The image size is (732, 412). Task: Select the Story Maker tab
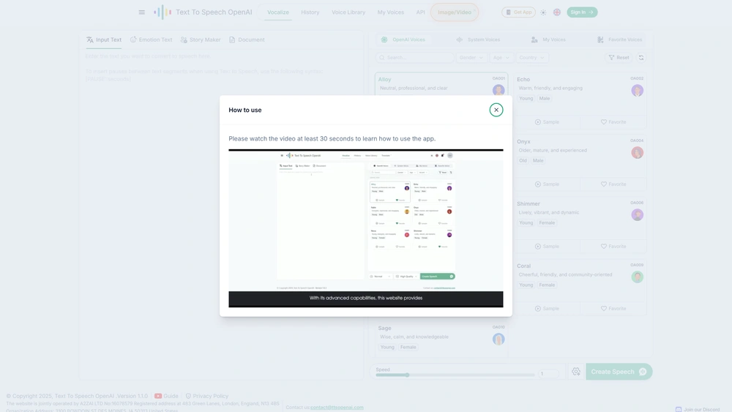201,40
